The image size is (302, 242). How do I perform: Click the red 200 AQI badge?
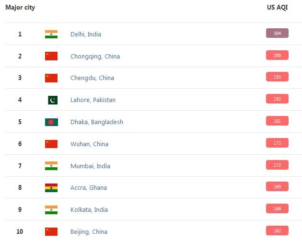tap(277, 56)
